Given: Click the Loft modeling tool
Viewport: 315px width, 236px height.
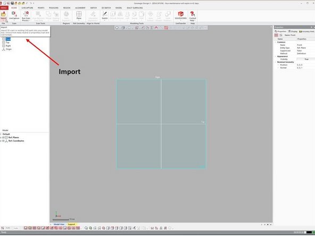Looking at the screenshot, I should pyautogui.click(x=127, y=15).
